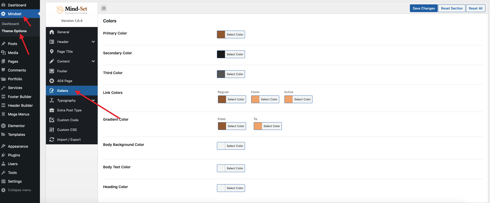Click Save Changes button
This screenshot has height=203, width=490.
point(424,8)
